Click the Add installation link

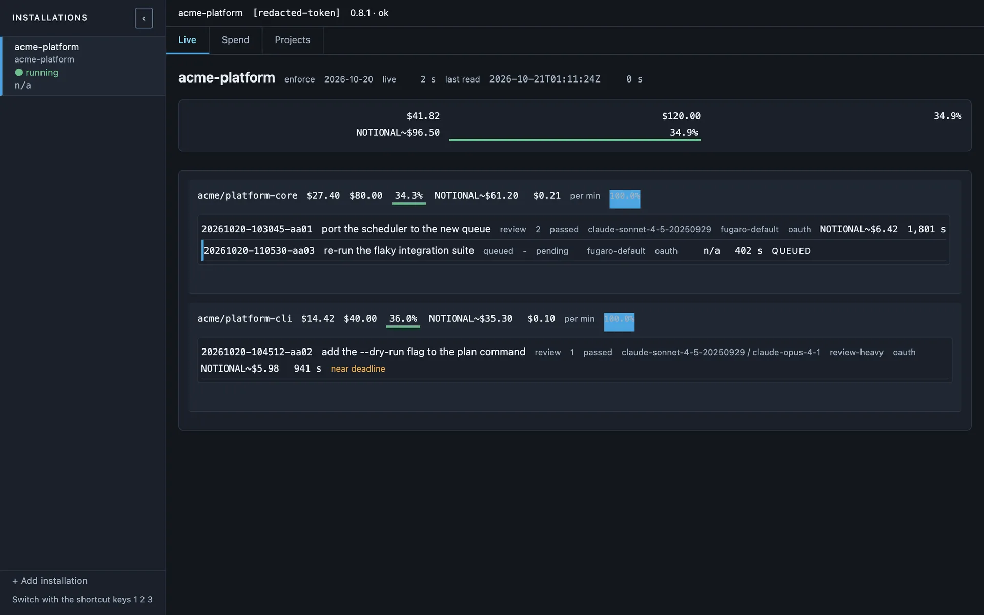[50, 581]
